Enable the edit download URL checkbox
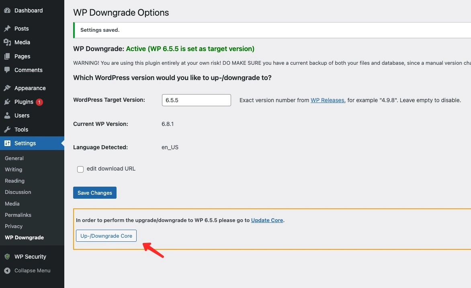This screenshot has width=471, height=288. [x=80, y=169]
